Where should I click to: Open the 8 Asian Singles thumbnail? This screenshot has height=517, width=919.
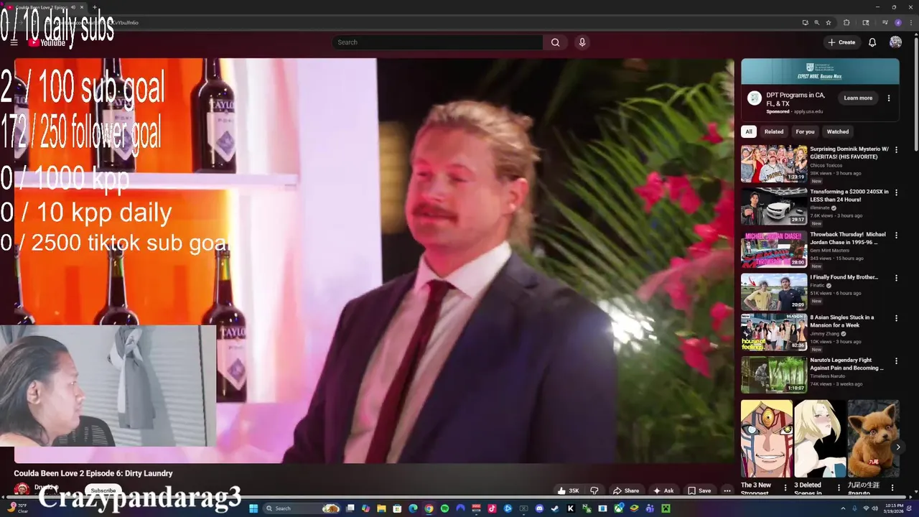point(774,332)
